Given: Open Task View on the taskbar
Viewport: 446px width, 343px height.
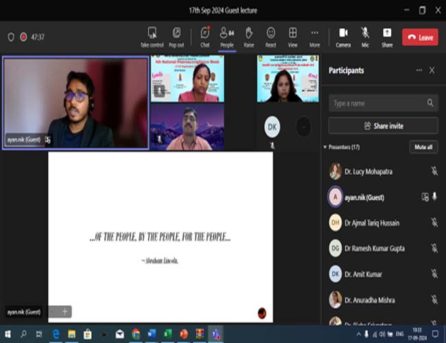Looking at the screenshot, I should click(39, 334).
